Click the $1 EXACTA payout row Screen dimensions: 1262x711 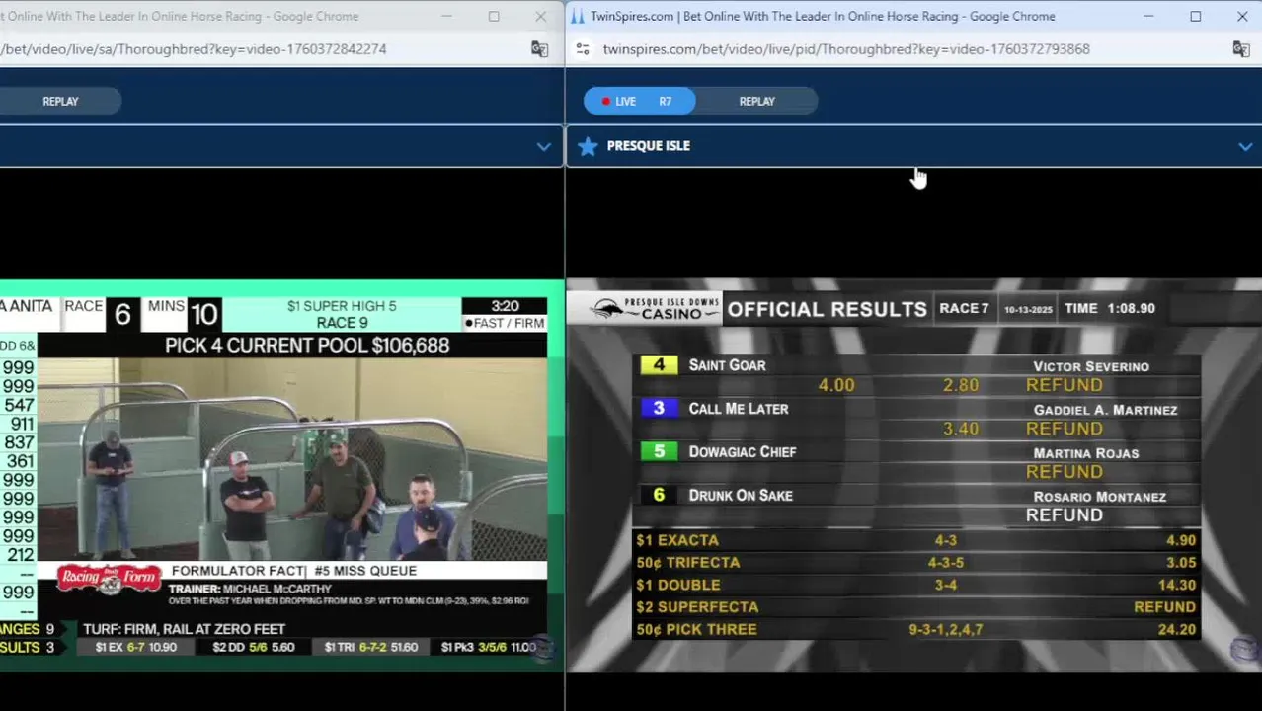916,540
